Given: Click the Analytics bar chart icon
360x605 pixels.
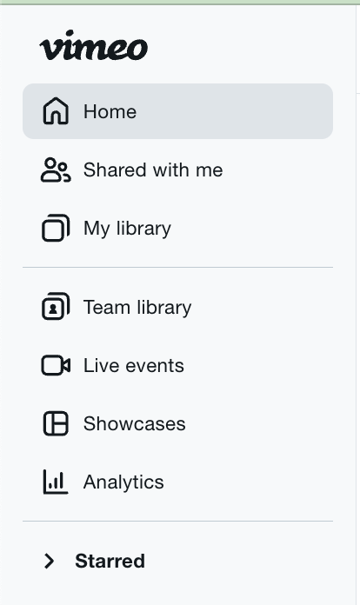Looking at the screenshot, I should tap(56, 482).
